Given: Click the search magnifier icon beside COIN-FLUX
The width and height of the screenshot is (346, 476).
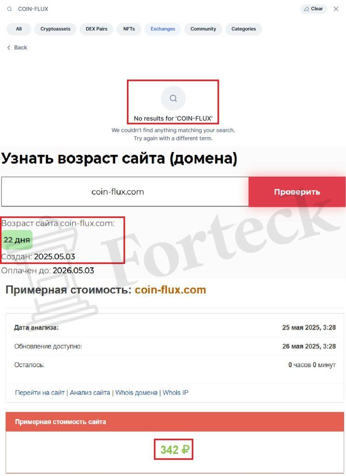Looking at the screenshot, I should [9, 9].
